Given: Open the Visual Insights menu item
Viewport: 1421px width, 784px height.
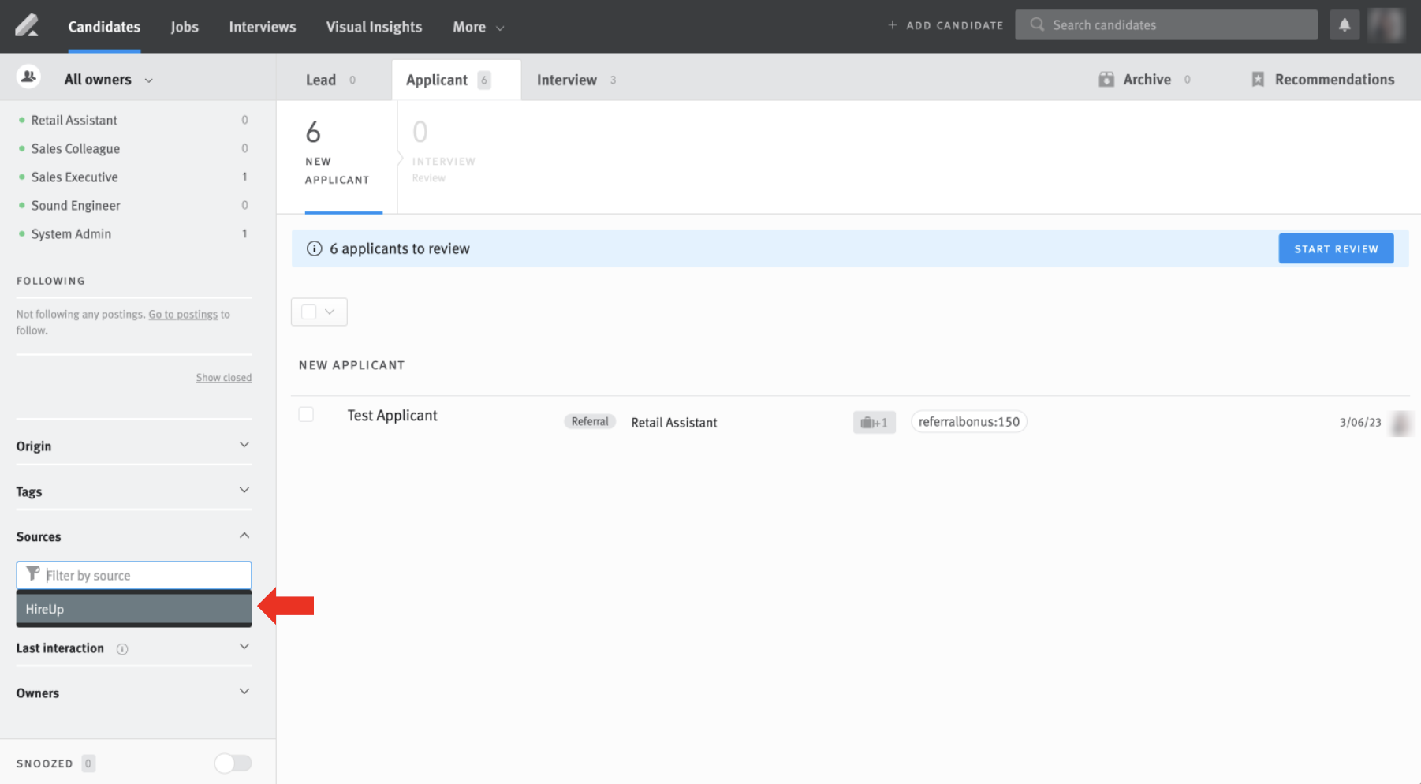Looking at the screenshot, I should [x=374, y=26].
